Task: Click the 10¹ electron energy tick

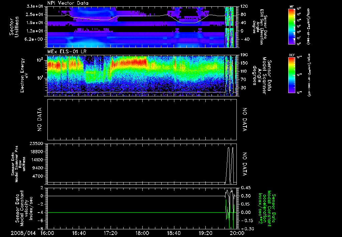Action: coord(40,78)
